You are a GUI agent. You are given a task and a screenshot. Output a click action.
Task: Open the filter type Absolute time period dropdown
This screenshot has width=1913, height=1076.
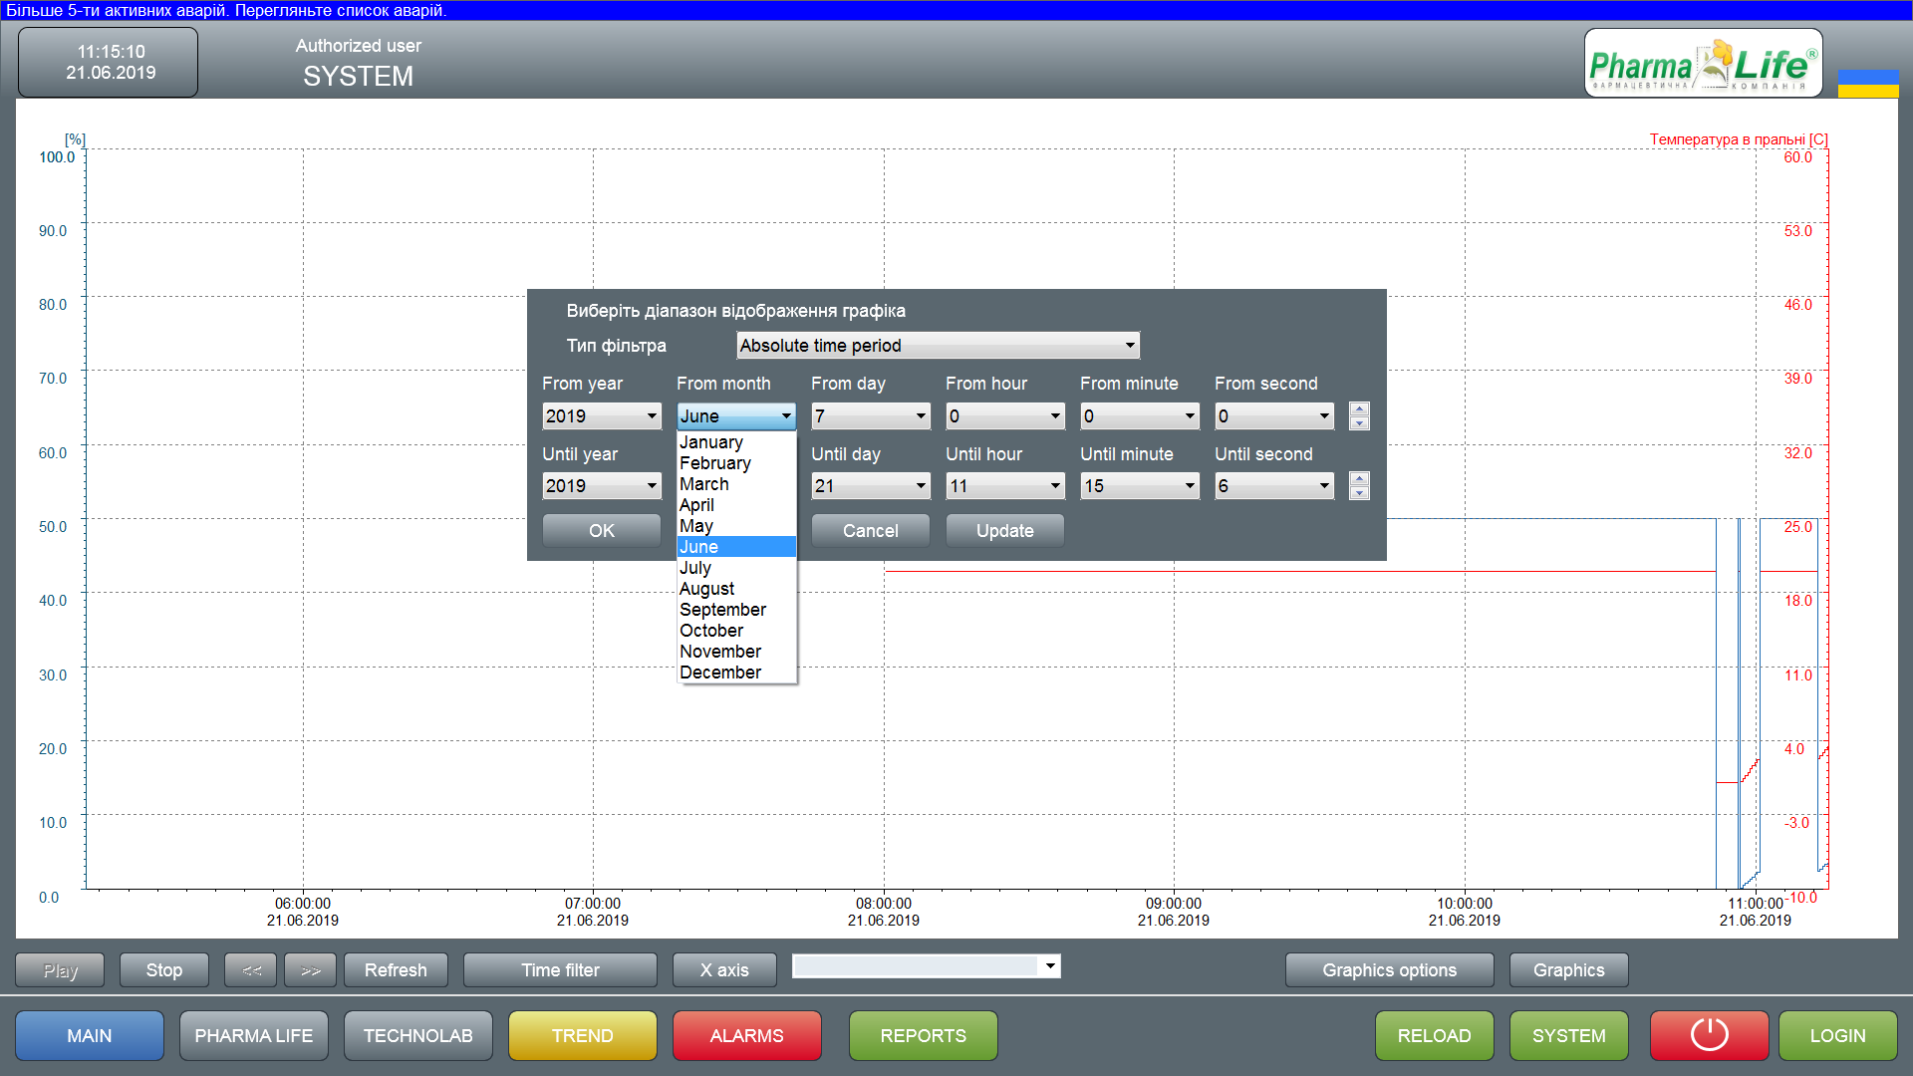(x=937, y=346)
